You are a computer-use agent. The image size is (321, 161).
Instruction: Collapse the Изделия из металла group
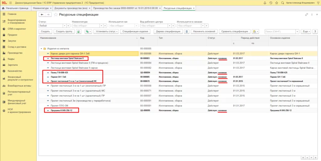tap(41, 49)
